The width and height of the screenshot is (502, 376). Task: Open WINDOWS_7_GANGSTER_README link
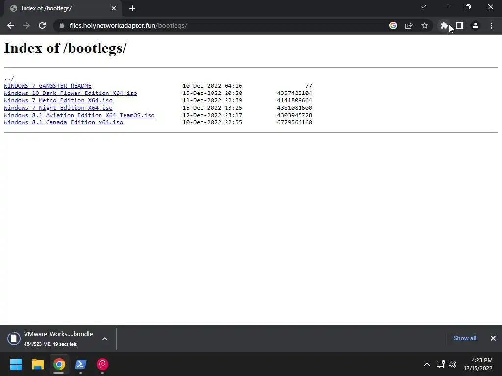[48, 86]
